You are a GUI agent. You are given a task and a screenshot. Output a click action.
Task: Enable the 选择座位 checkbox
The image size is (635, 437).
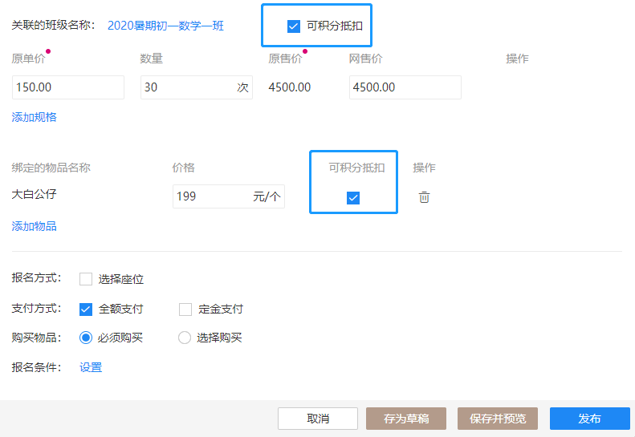[x=87, y=279]
